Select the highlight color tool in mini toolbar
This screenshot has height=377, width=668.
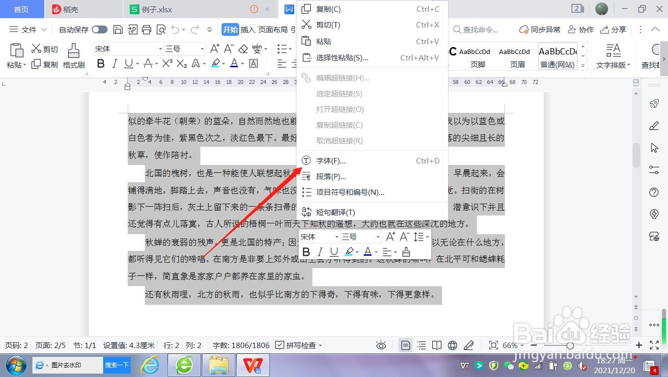[x=350, y=252]
